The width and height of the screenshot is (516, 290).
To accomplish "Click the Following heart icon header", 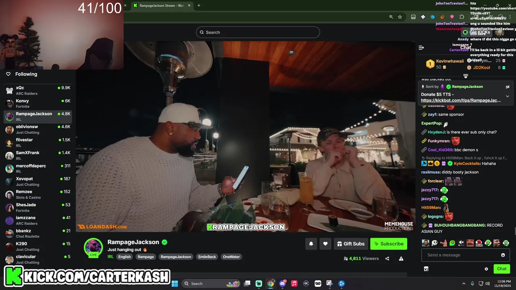I will point(8,74).
